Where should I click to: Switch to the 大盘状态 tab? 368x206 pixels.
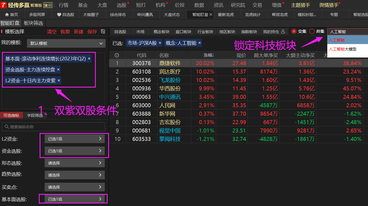tap(172, 15)
